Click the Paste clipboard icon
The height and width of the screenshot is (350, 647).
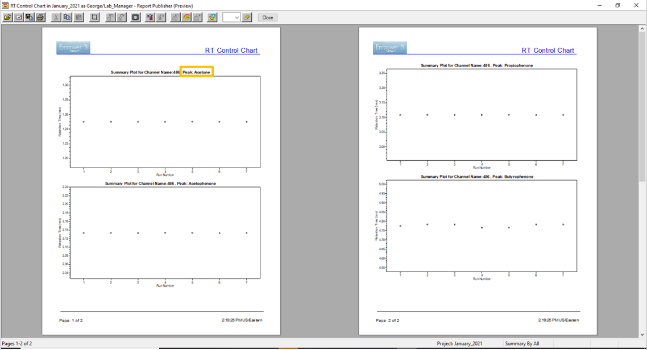(x=78, y=17)
